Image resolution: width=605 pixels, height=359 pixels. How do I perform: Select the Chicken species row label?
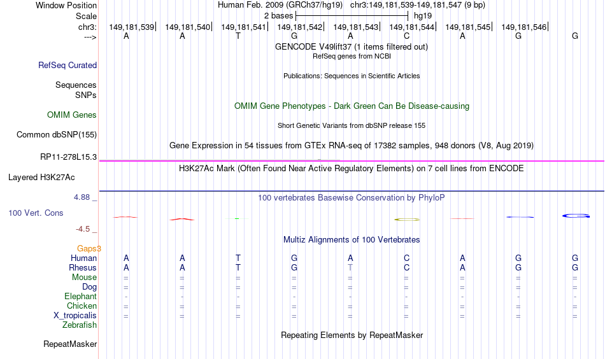(x=82, y=306)
